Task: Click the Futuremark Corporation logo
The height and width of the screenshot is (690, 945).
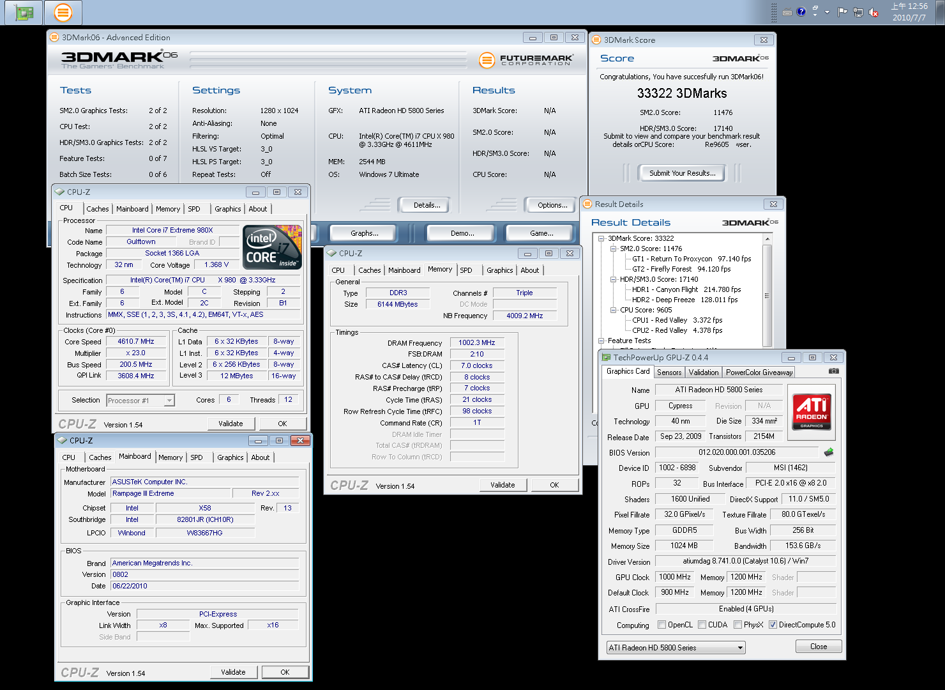Action: click(526, 61)
